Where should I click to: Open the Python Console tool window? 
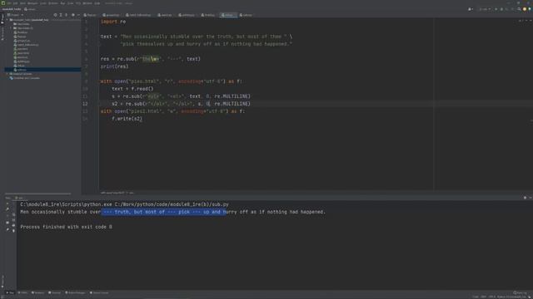point(99,292)
